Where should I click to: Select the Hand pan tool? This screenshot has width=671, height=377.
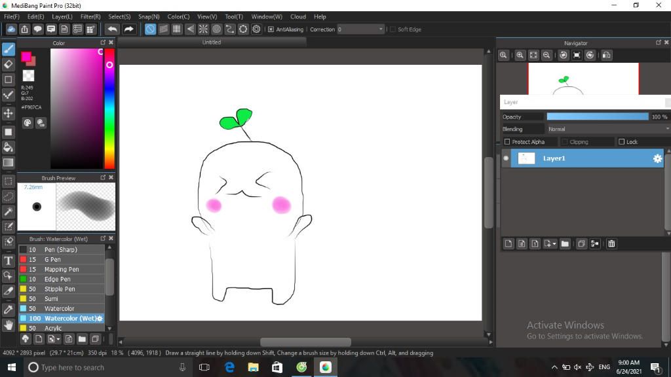9,325
